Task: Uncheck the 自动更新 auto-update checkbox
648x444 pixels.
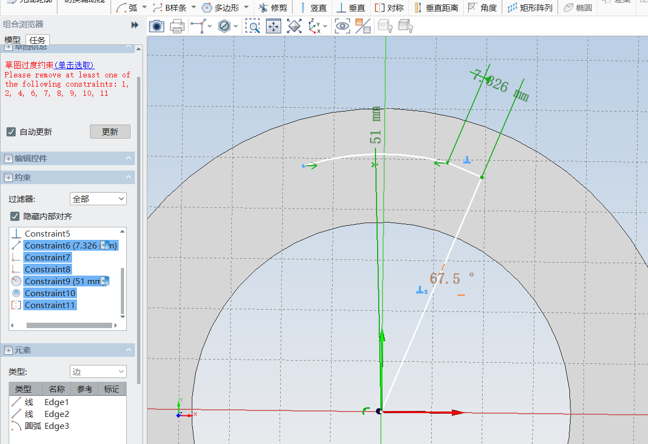Action: (11, 132)
